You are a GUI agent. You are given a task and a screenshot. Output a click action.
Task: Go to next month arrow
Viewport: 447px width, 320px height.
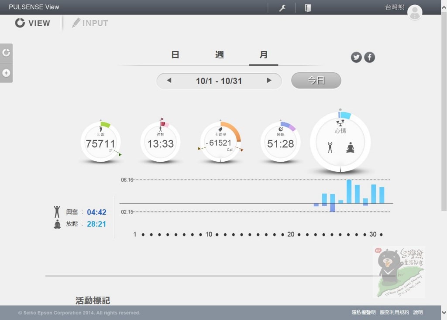point(269,81)
